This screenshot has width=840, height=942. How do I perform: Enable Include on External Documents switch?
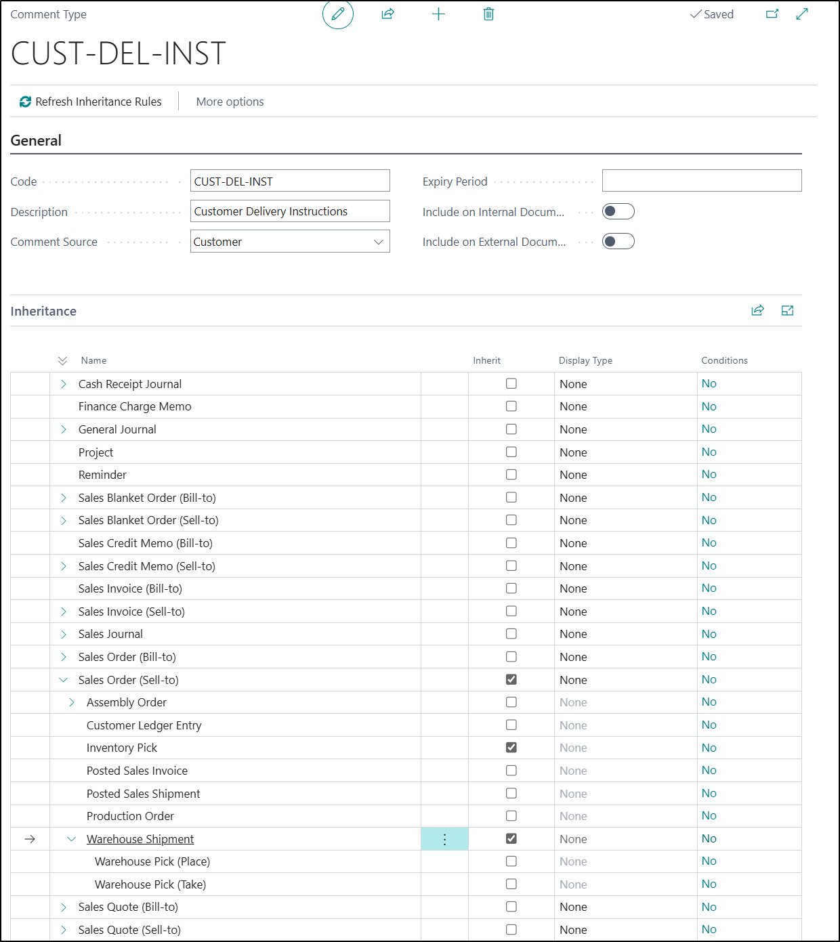point(618,242)
